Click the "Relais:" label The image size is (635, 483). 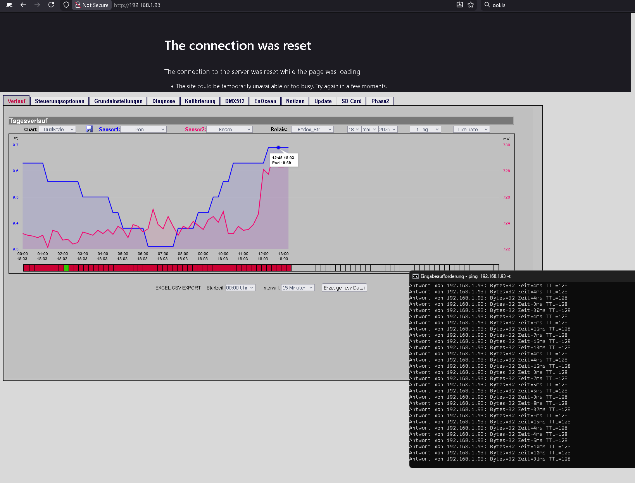click(279, 129)
